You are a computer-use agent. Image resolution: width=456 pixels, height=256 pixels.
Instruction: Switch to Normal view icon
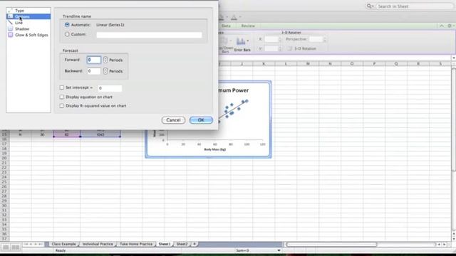(6, 247)
